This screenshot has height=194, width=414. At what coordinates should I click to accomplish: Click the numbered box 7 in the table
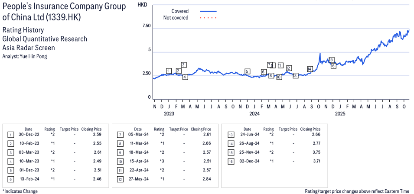coord(120,135)
